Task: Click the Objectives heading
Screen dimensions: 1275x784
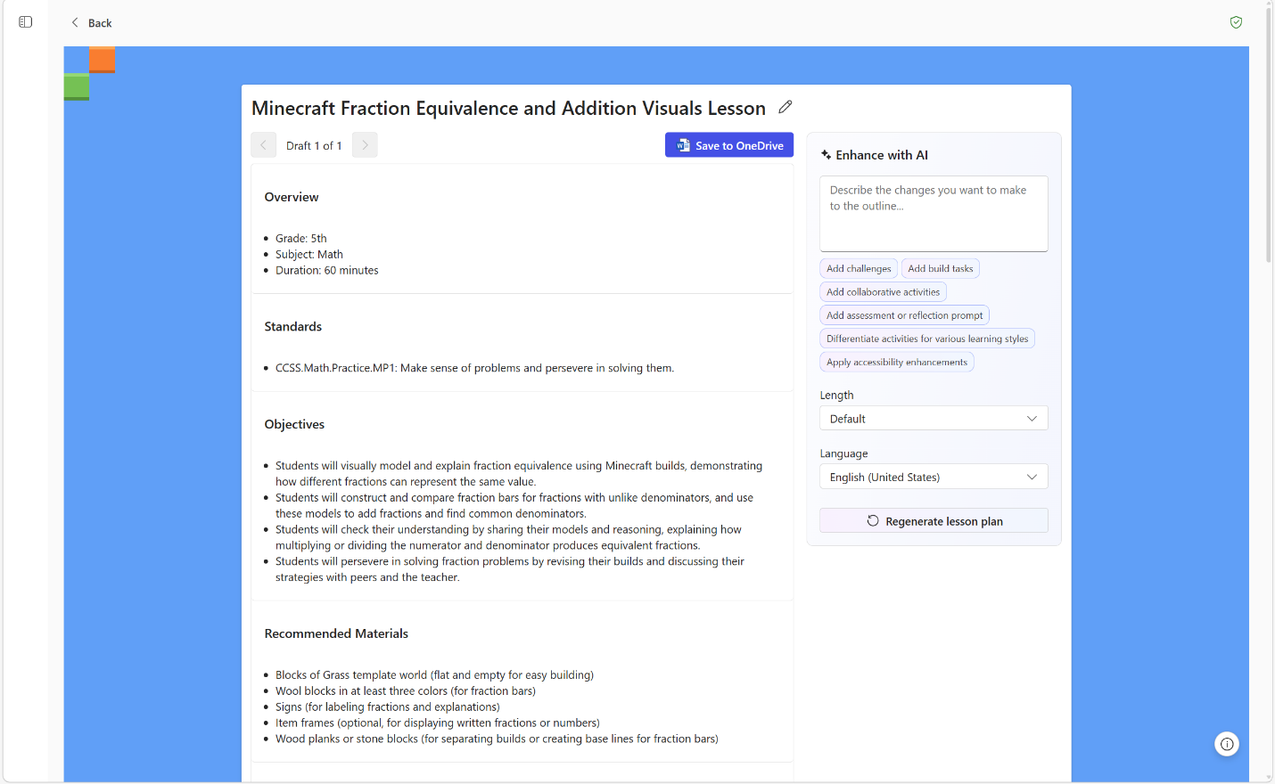Action: pyautogui.click(x=294, y=425)
